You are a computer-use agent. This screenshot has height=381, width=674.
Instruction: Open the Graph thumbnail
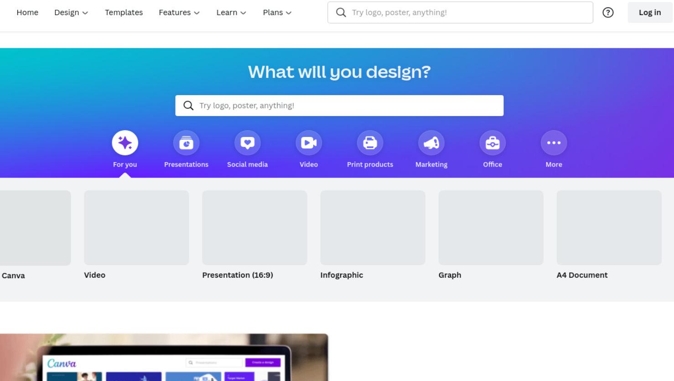point(491,228)
